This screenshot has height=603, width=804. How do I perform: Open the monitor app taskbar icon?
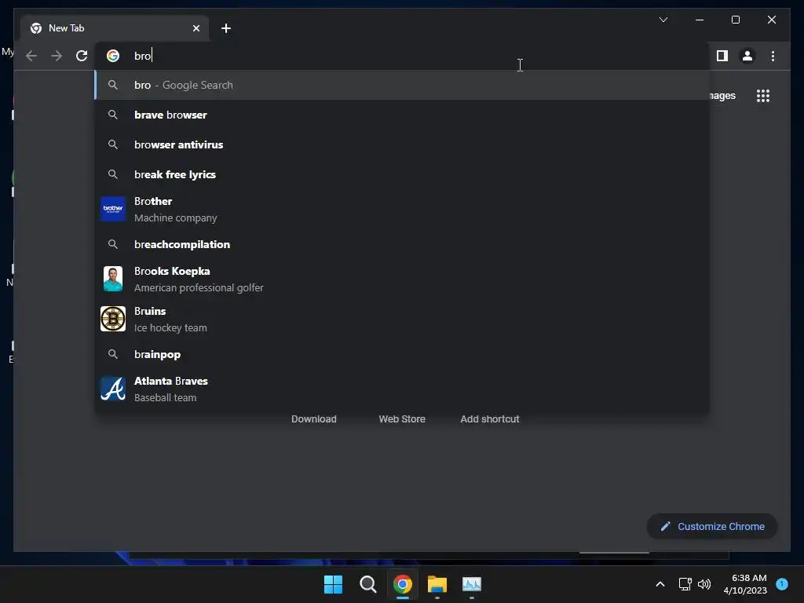pos(472,584)
